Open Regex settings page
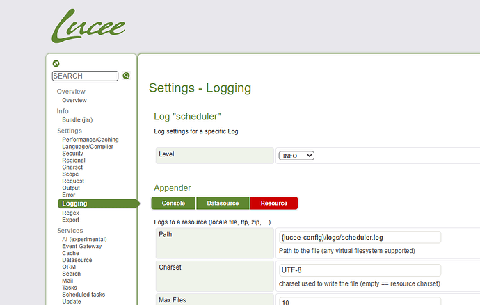The height and width of the screenshot is (305, 480). click(x=71, y=213)
